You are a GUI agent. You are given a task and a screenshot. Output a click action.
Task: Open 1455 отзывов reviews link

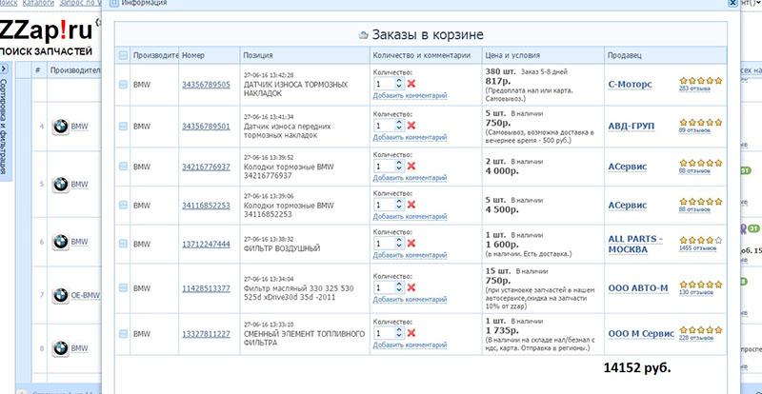click(697, 248)
